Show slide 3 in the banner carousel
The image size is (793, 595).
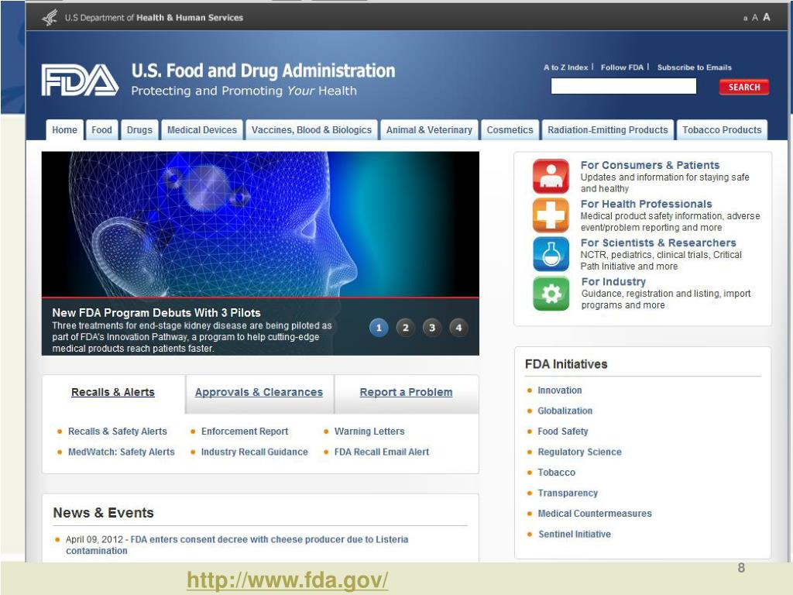(x=432, y=328)
